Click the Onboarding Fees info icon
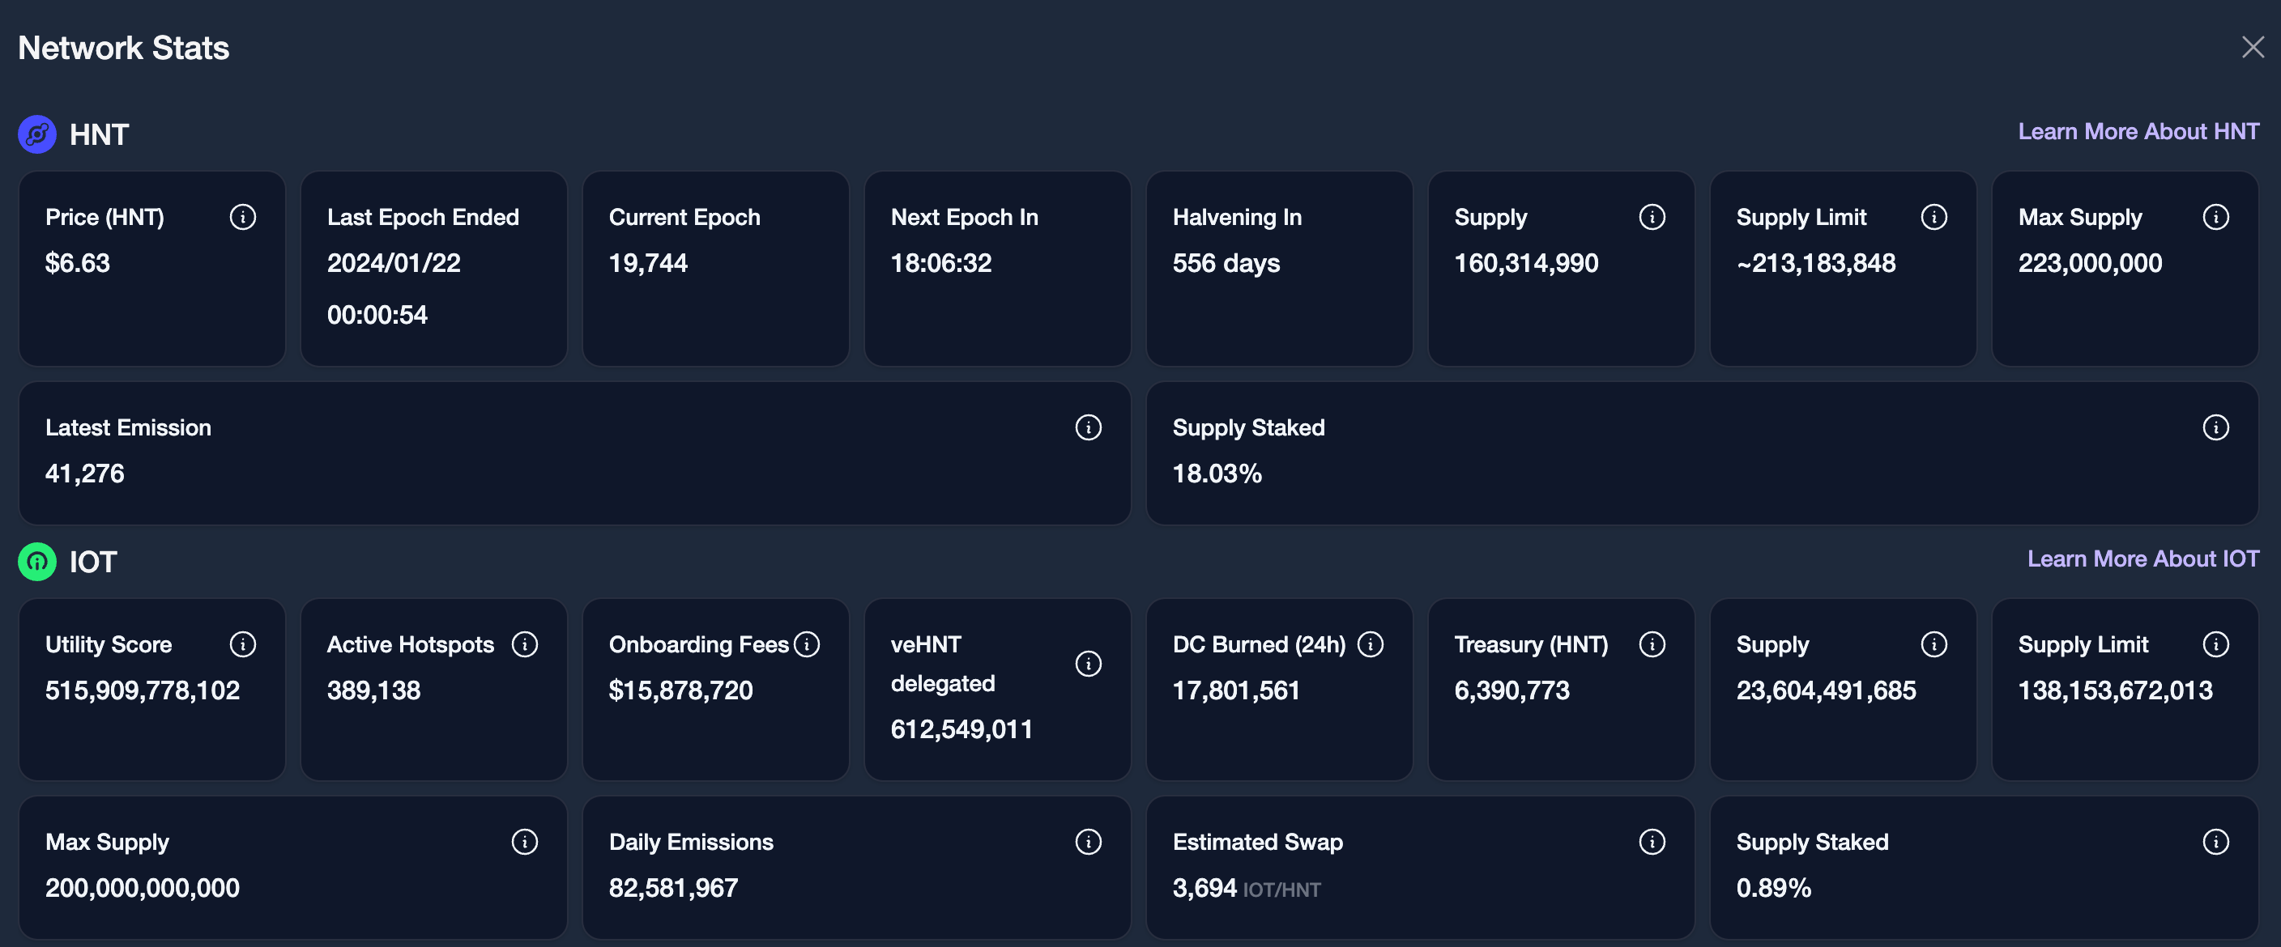The image size is (2281, 947). 806,644
